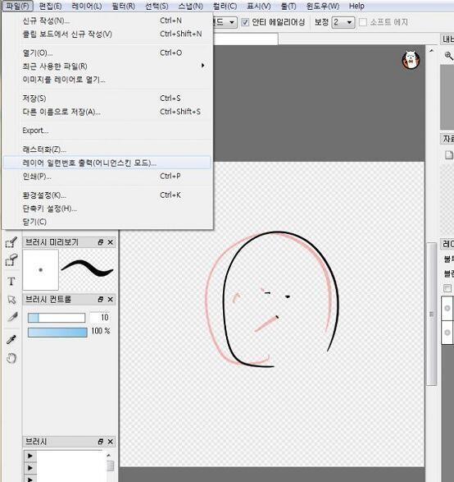The height and width of the screenshot is (482, 454).
Task: Choose 다른 이름으로 저장(A)...
Action: 107,112
